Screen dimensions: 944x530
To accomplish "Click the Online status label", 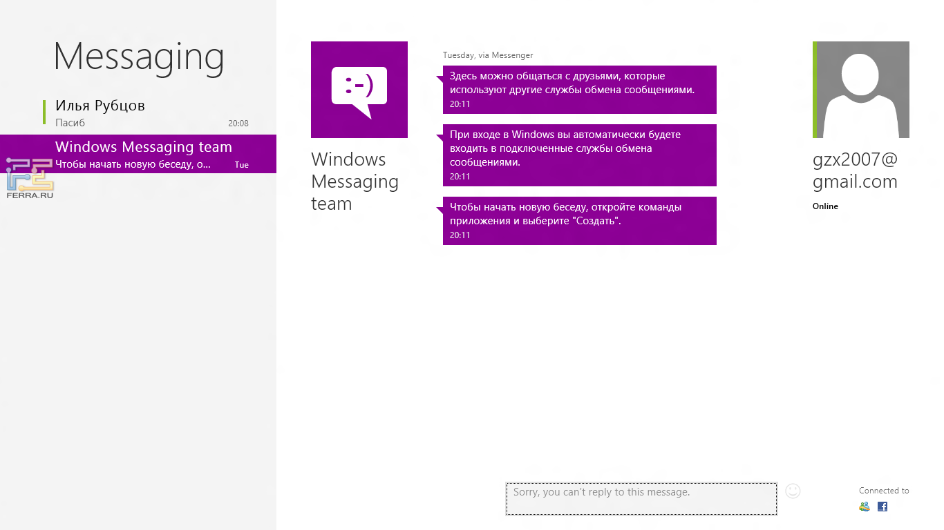I will 825,206.
